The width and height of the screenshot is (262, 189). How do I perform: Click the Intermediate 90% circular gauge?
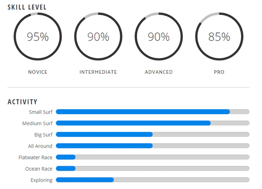pos(98,36)
